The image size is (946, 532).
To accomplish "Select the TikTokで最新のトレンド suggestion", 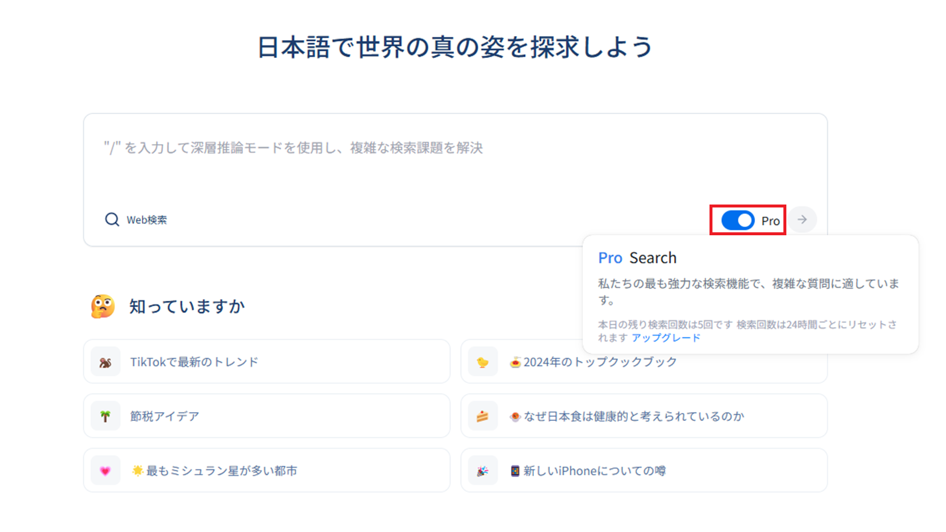I will coord(195,361).
